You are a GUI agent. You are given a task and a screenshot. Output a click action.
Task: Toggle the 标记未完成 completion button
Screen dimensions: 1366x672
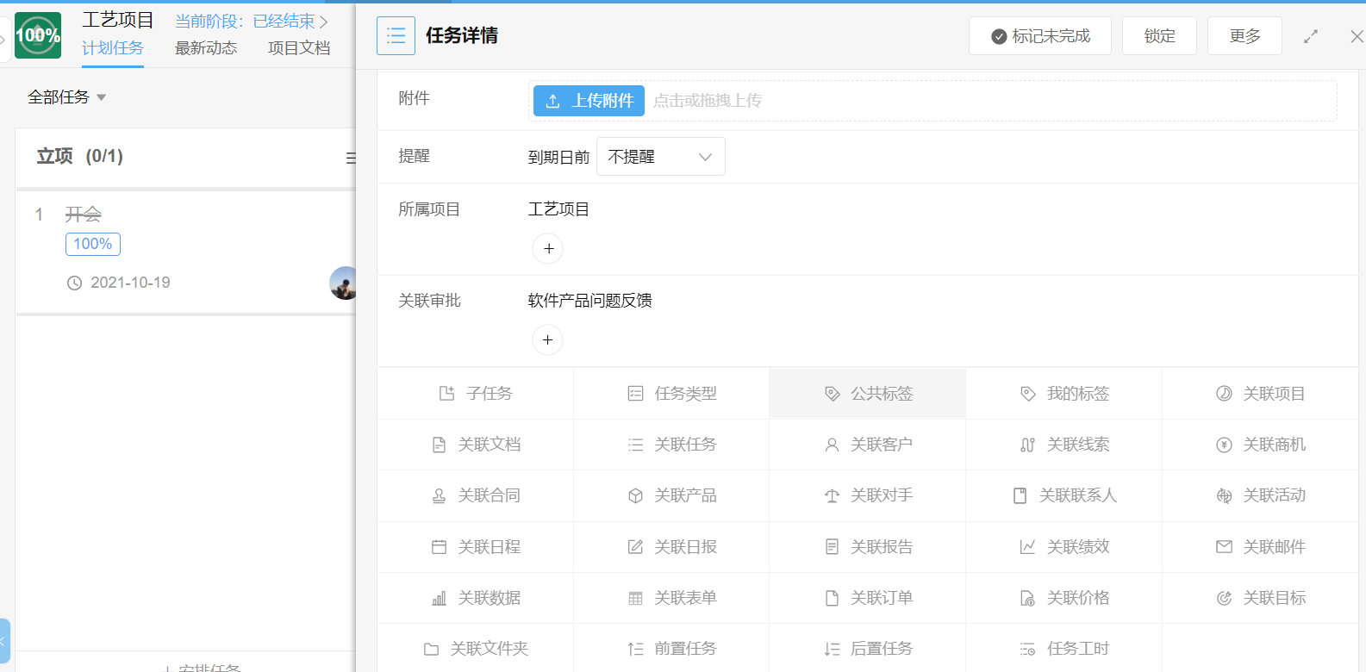(x=1039, y=36)
